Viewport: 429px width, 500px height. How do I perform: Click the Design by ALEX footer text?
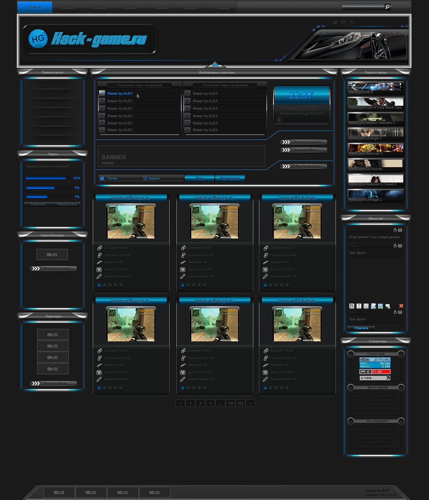click(x=378, y=490)
